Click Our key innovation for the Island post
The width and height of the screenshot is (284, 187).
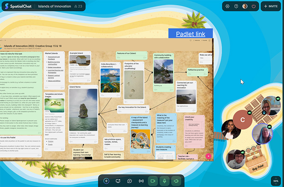point(133,109)
